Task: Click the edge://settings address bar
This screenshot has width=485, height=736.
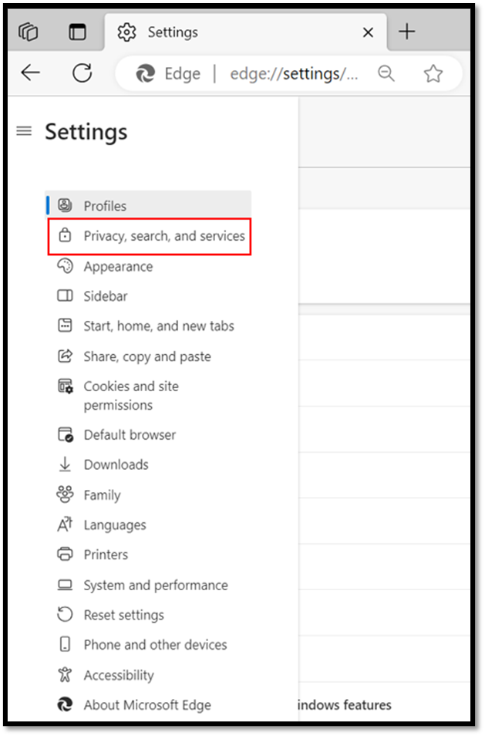Action: point(293,73)
